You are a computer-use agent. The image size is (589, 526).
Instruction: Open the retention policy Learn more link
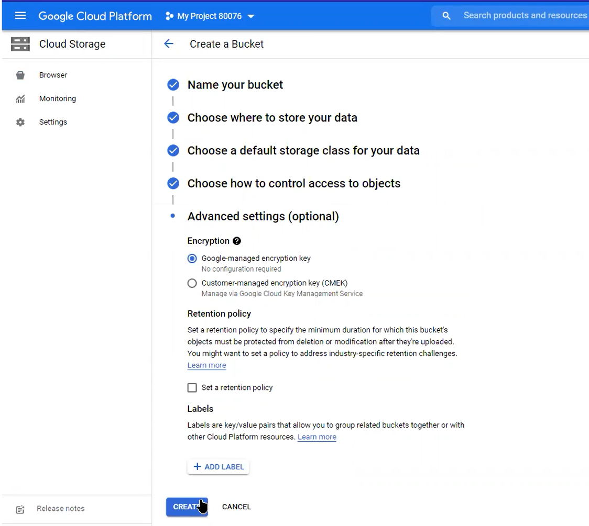pos(206,365)
